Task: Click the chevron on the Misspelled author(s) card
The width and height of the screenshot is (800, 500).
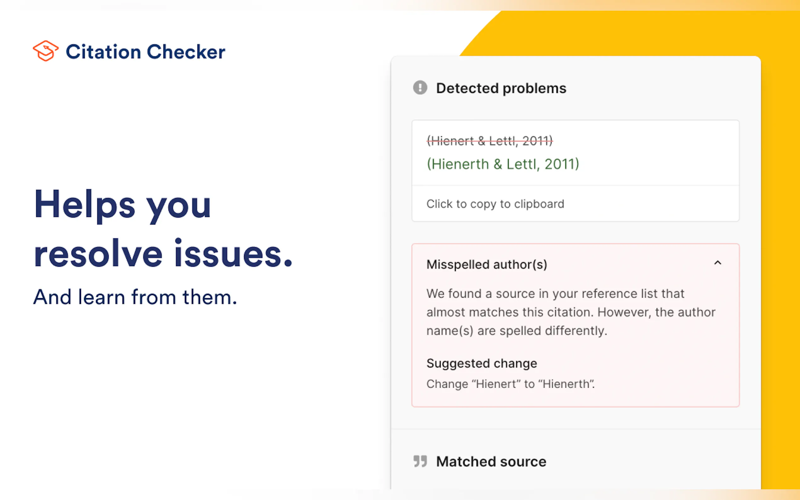Action: pos(718,263)
